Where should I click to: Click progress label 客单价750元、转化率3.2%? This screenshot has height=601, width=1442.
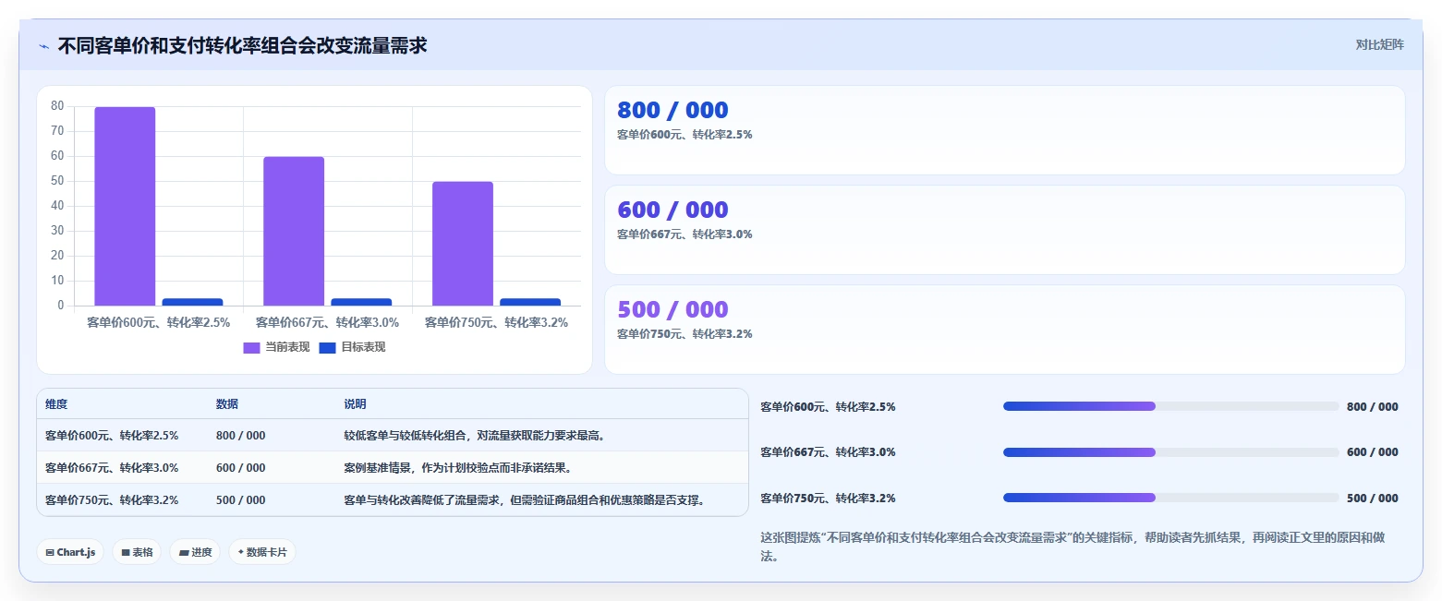pos(828,499)
